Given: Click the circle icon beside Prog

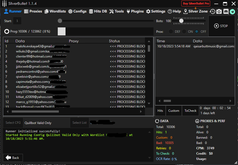Looking at the screenshot, I should (x=7, y=31).
